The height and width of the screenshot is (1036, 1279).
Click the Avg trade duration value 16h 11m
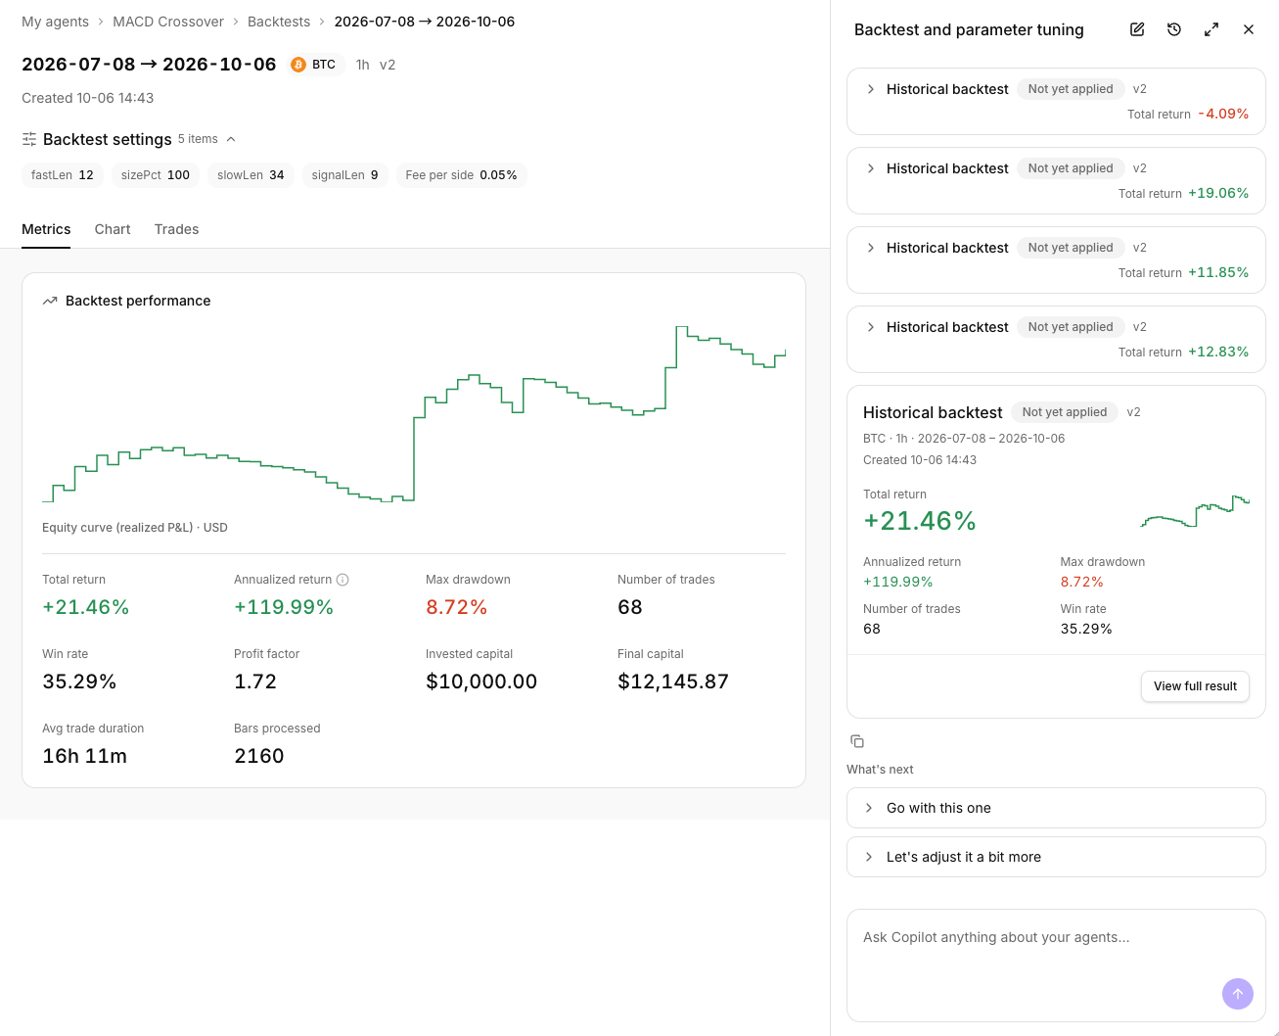click(x=85, y=756)
